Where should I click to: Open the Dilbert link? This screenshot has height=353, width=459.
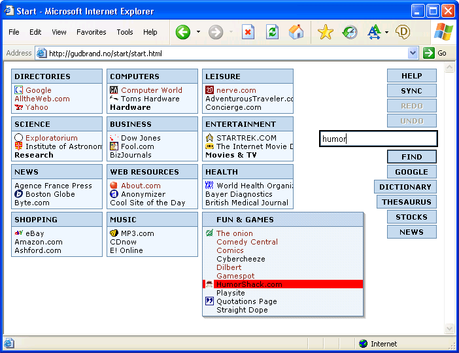coord(229,267)
